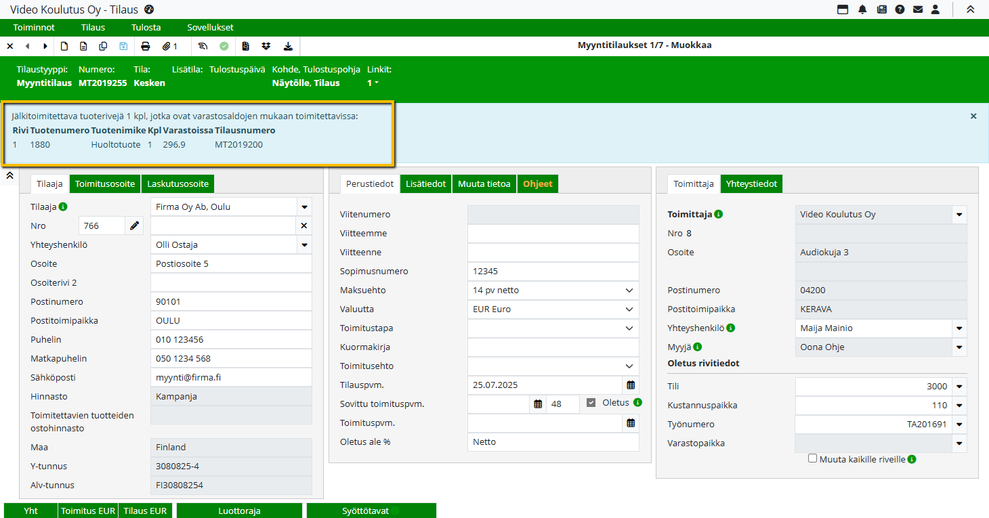Viewport: 989px width, 518px height.
Task: Toggle the Oletus checkbox
Action: pos(591,403)
